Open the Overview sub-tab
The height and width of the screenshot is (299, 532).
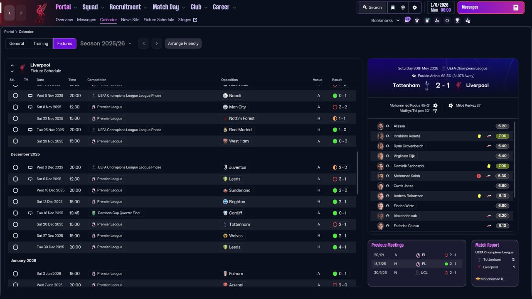point(64,20)
